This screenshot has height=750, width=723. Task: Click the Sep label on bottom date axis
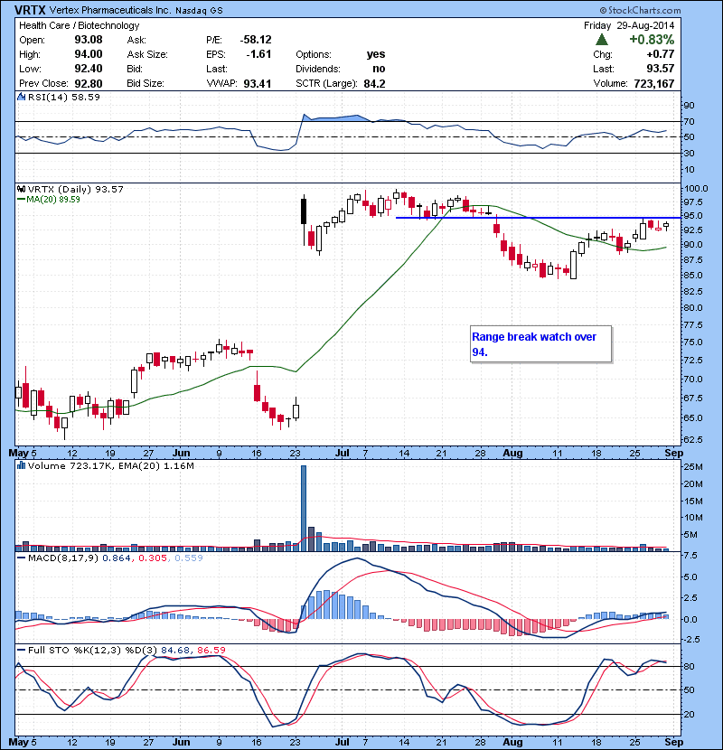click(673, 742)
